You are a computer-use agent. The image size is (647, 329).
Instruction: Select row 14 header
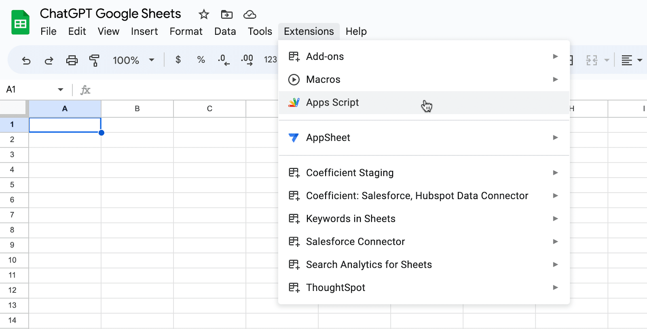14,321
